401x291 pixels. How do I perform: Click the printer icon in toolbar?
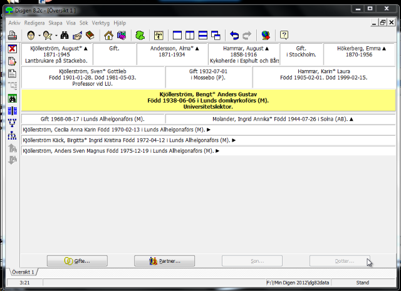(x=13, y=35)
